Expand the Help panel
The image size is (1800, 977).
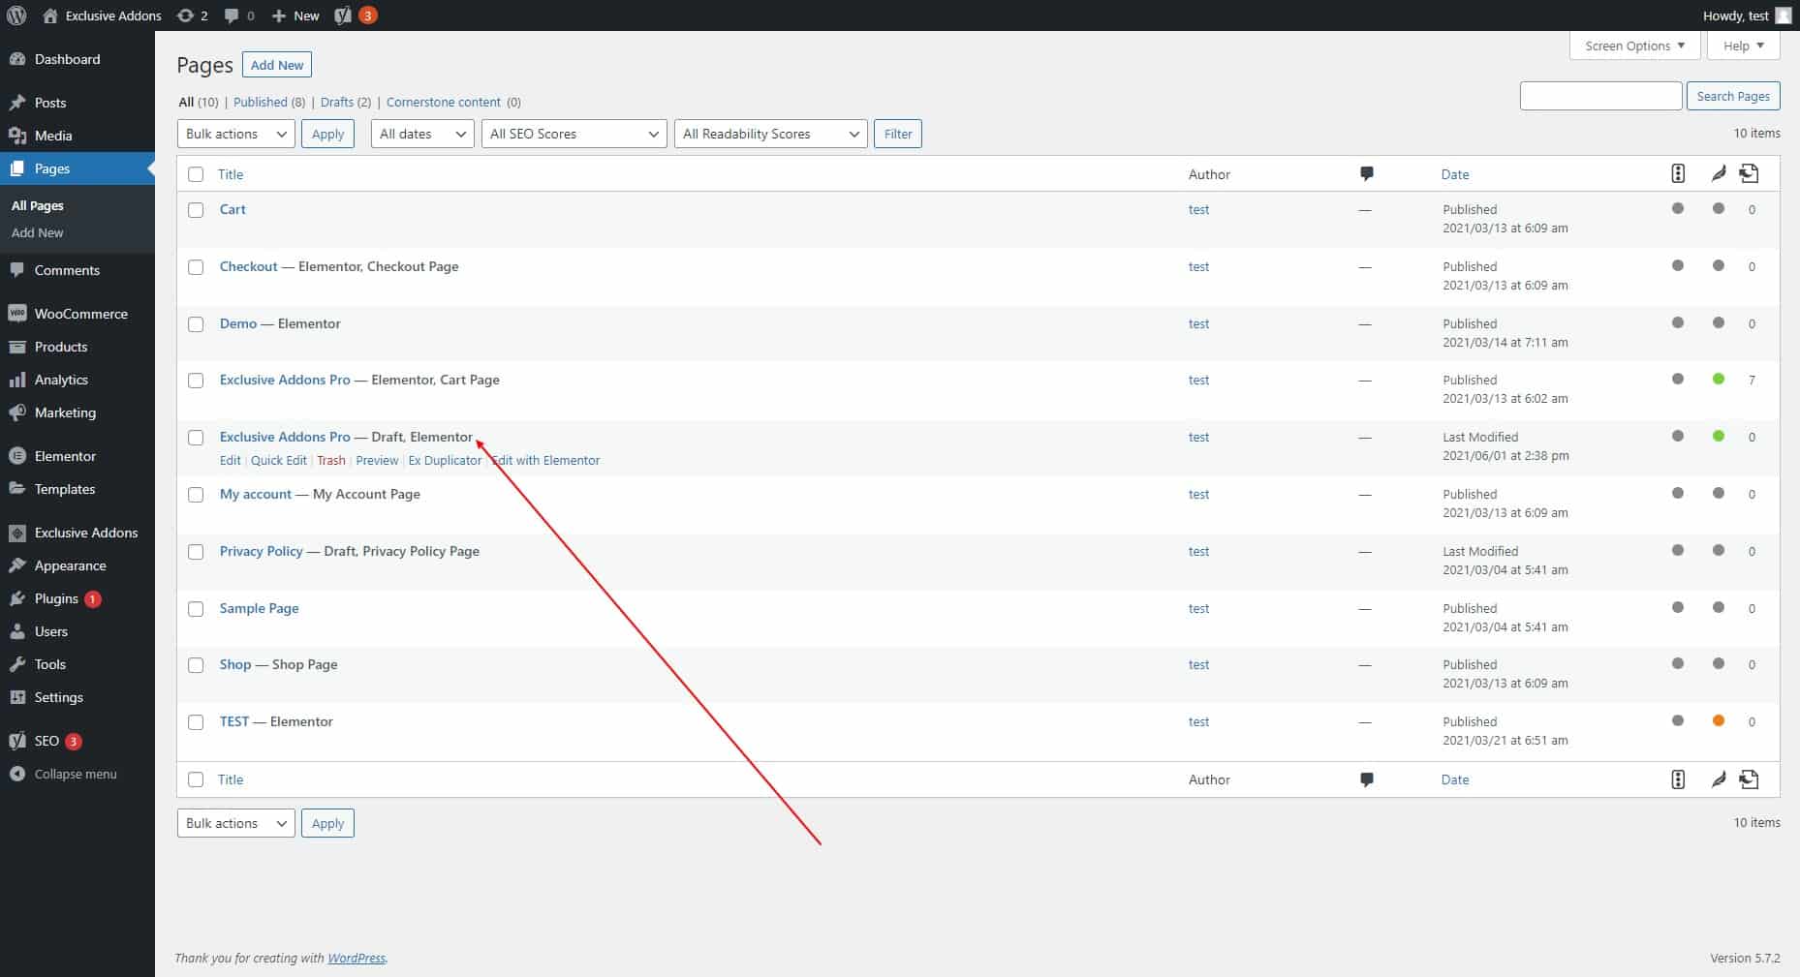point(1744,46)
